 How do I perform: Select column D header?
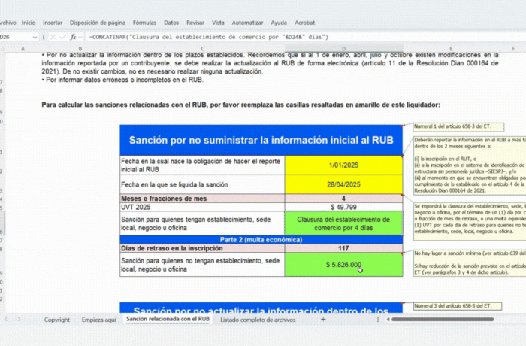pos(344,49)
